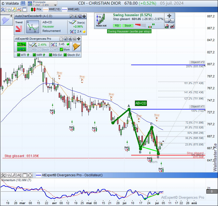This screenshot has width=218, height=206.
Task: Toggle oscillator panel window layout icon
Action: click(25, 175)
